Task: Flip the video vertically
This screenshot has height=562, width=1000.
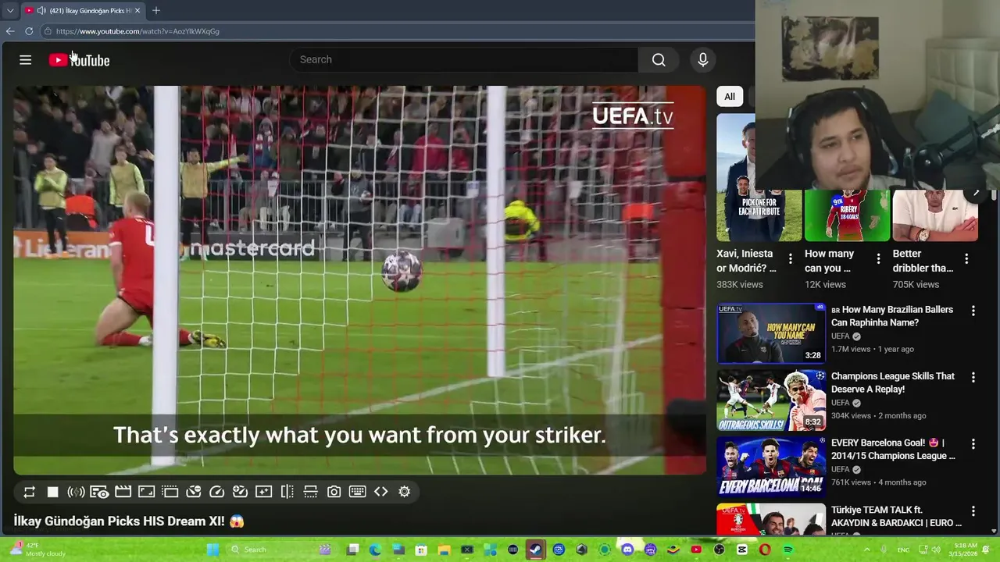Action: pos(311,492)
